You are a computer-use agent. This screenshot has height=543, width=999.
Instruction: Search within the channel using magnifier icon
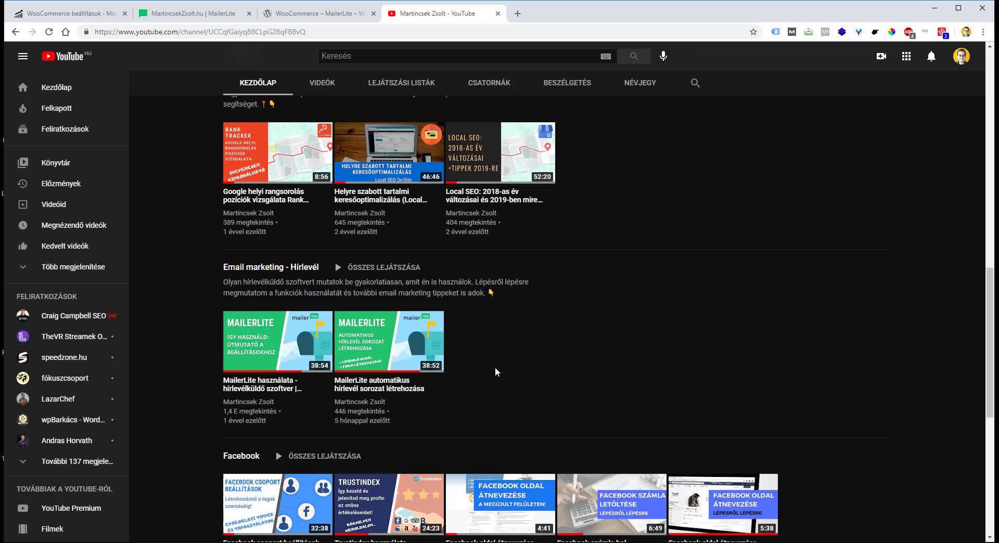(x=695, y=83)
